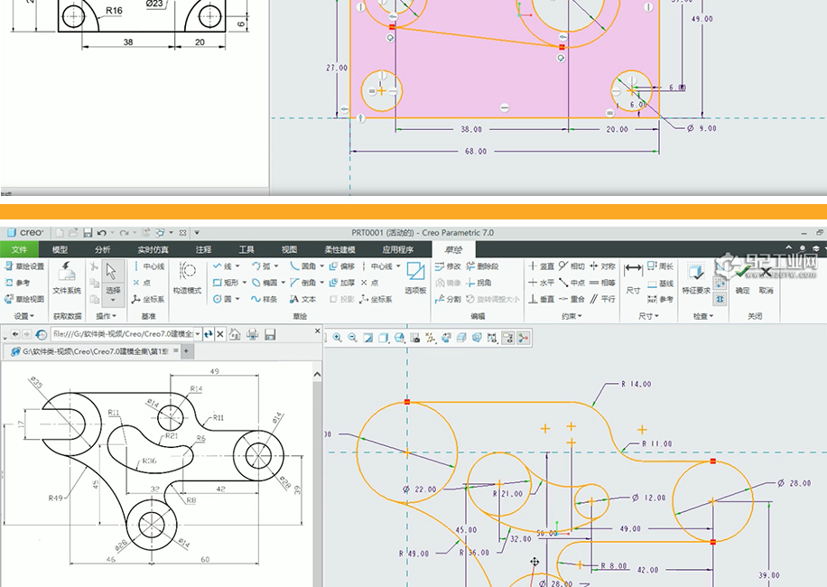Apply the Tangent (相切) constraint
This screenshot has width=827, height=587.
(571, 266)
